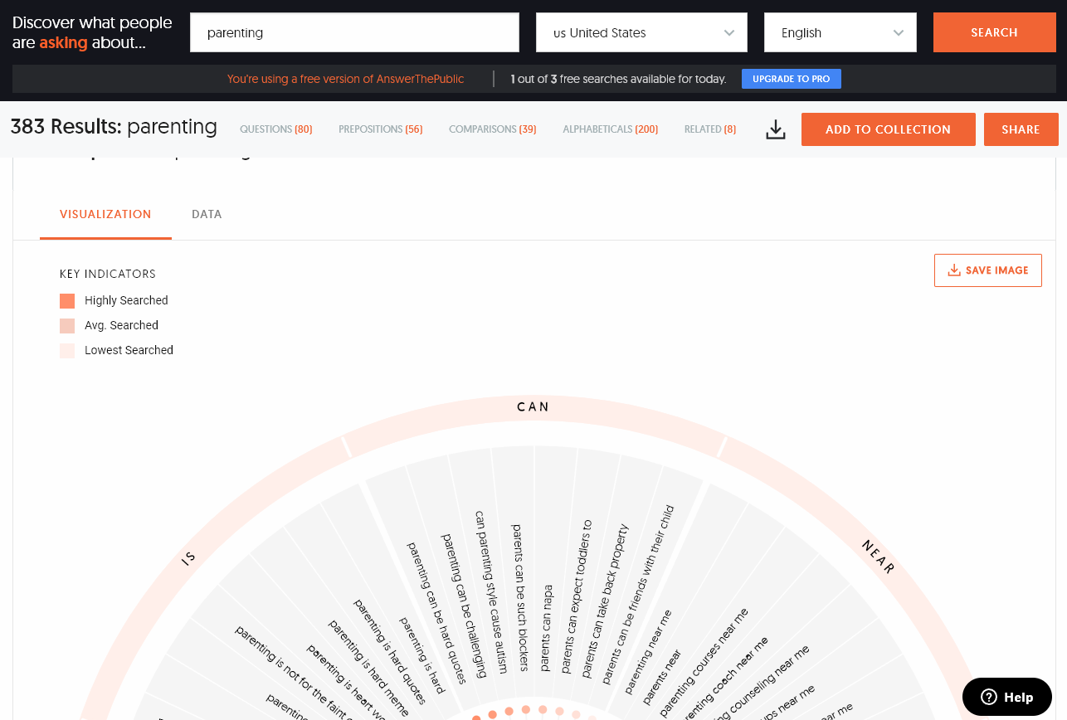This screenshot has height=720, width=1067.
Task: Select the CAN branch on the wheel
Action: coord(532,406)
